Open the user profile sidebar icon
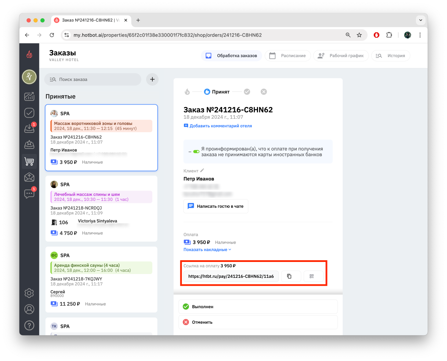The height and width of the screenshot is (361, 447). 29,309
